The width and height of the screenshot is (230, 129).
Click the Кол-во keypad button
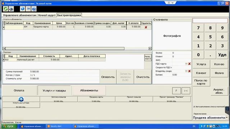219,64
